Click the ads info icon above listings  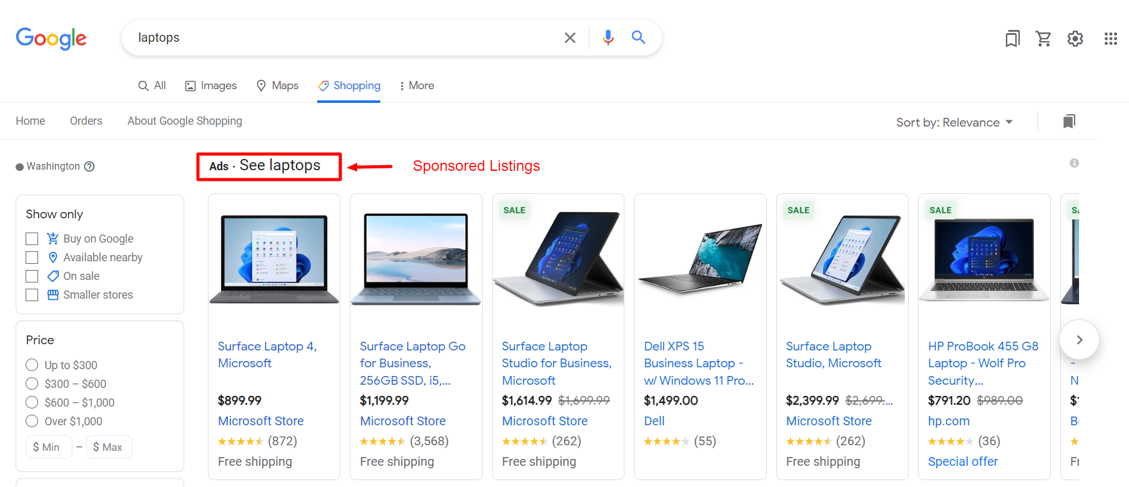(x=1074, y=163)
